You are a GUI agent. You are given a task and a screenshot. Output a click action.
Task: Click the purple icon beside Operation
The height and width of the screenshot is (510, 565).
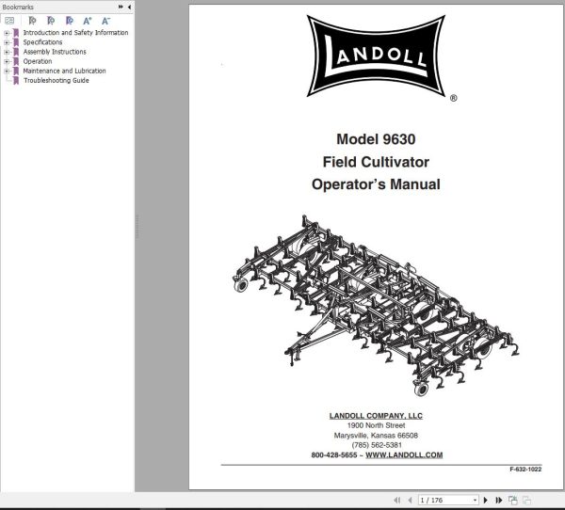(x=16, y=61)
